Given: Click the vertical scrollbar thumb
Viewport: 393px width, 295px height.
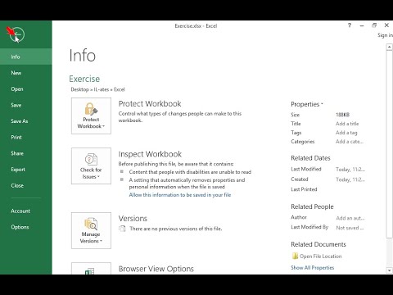Looking at the screenshot, I should point(390,144).
